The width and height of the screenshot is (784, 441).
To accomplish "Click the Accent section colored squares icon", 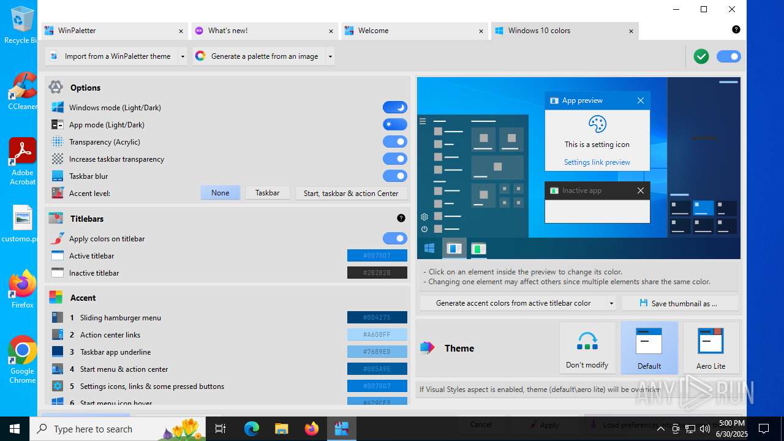I will pyautogui.click(x=56, y=297).
